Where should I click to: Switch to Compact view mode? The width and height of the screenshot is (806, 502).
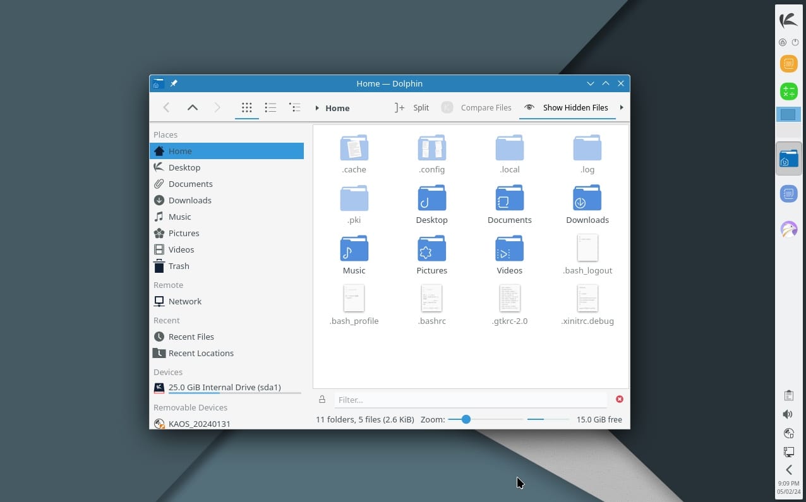coord(270,108)
